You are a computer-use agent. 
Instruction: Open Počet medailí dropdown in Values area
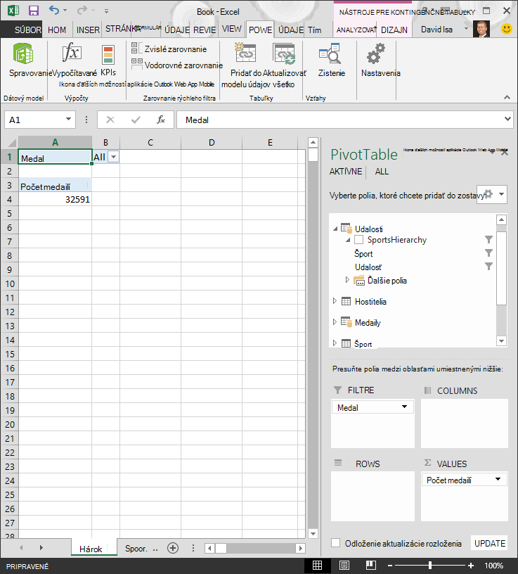(x=498, y=480)
